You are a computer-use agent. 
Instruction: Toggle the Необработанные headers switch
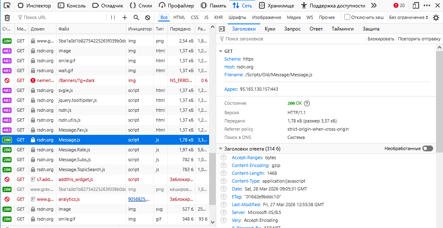(x=428, y=148)
